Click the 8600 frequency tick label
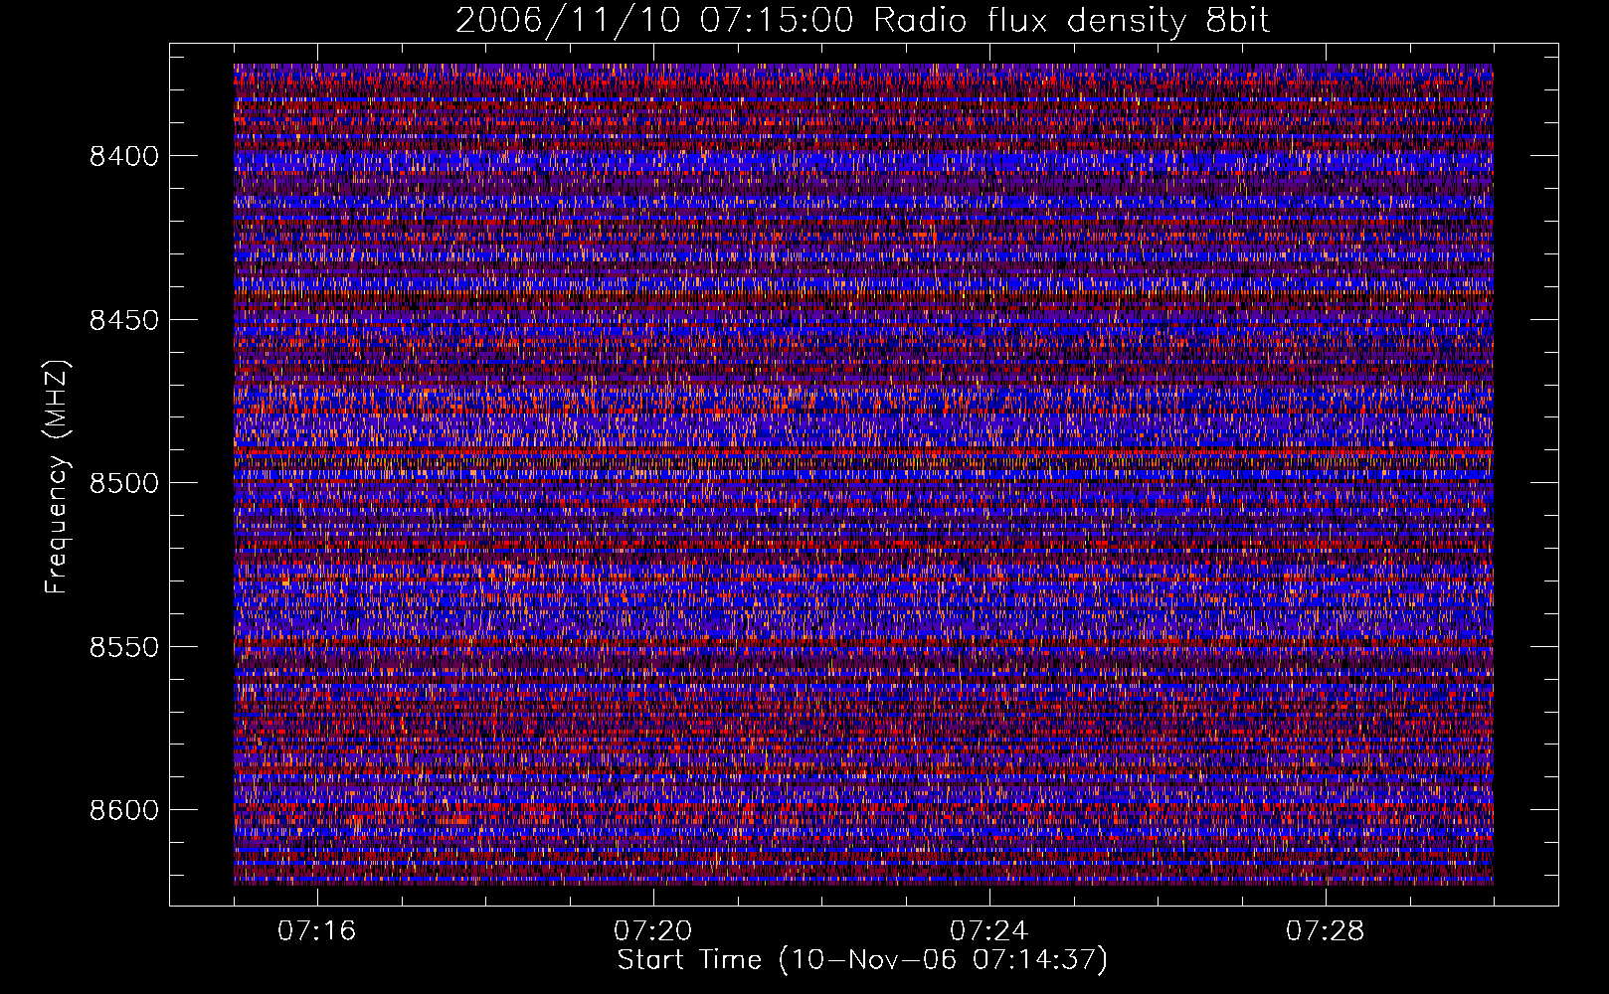The height and width of the screenshot is (994, 1609). (x=123, y=810)
